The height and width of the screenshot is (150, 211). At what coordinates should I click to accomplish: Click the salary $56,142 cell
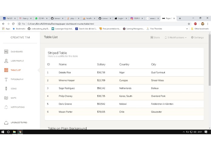(101, 88)
